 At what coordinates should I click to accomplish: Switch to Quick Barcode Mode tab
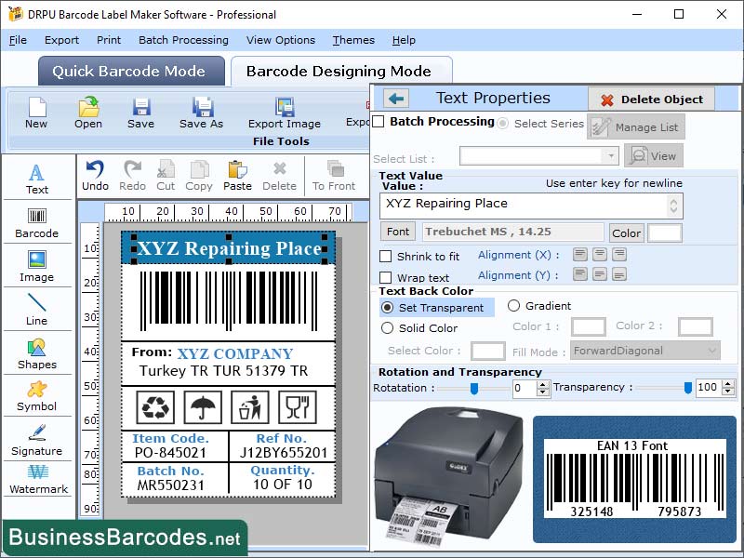click(131, 71)
